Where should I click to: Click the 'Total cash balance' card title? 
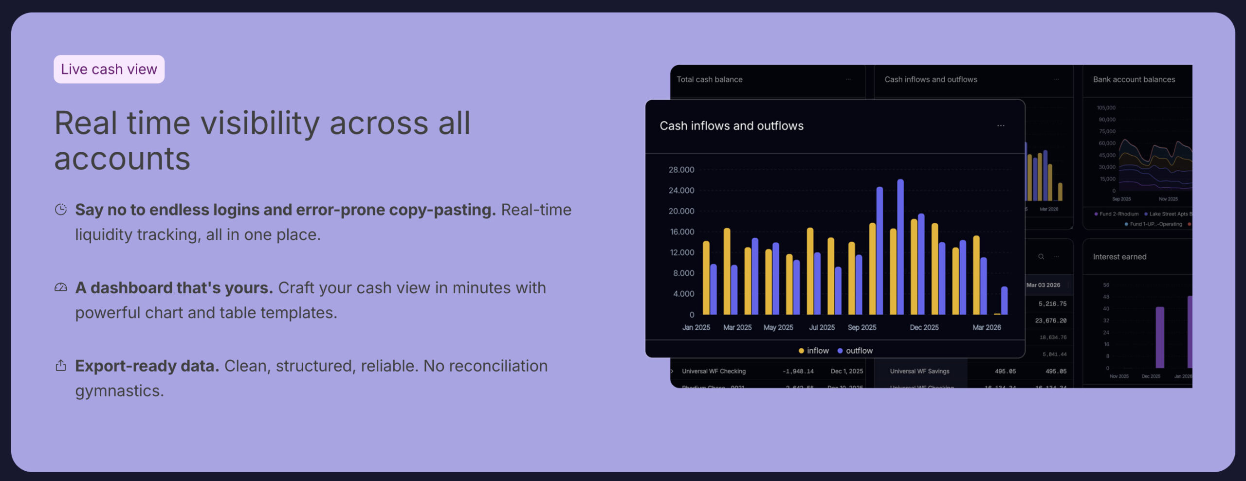710,79
